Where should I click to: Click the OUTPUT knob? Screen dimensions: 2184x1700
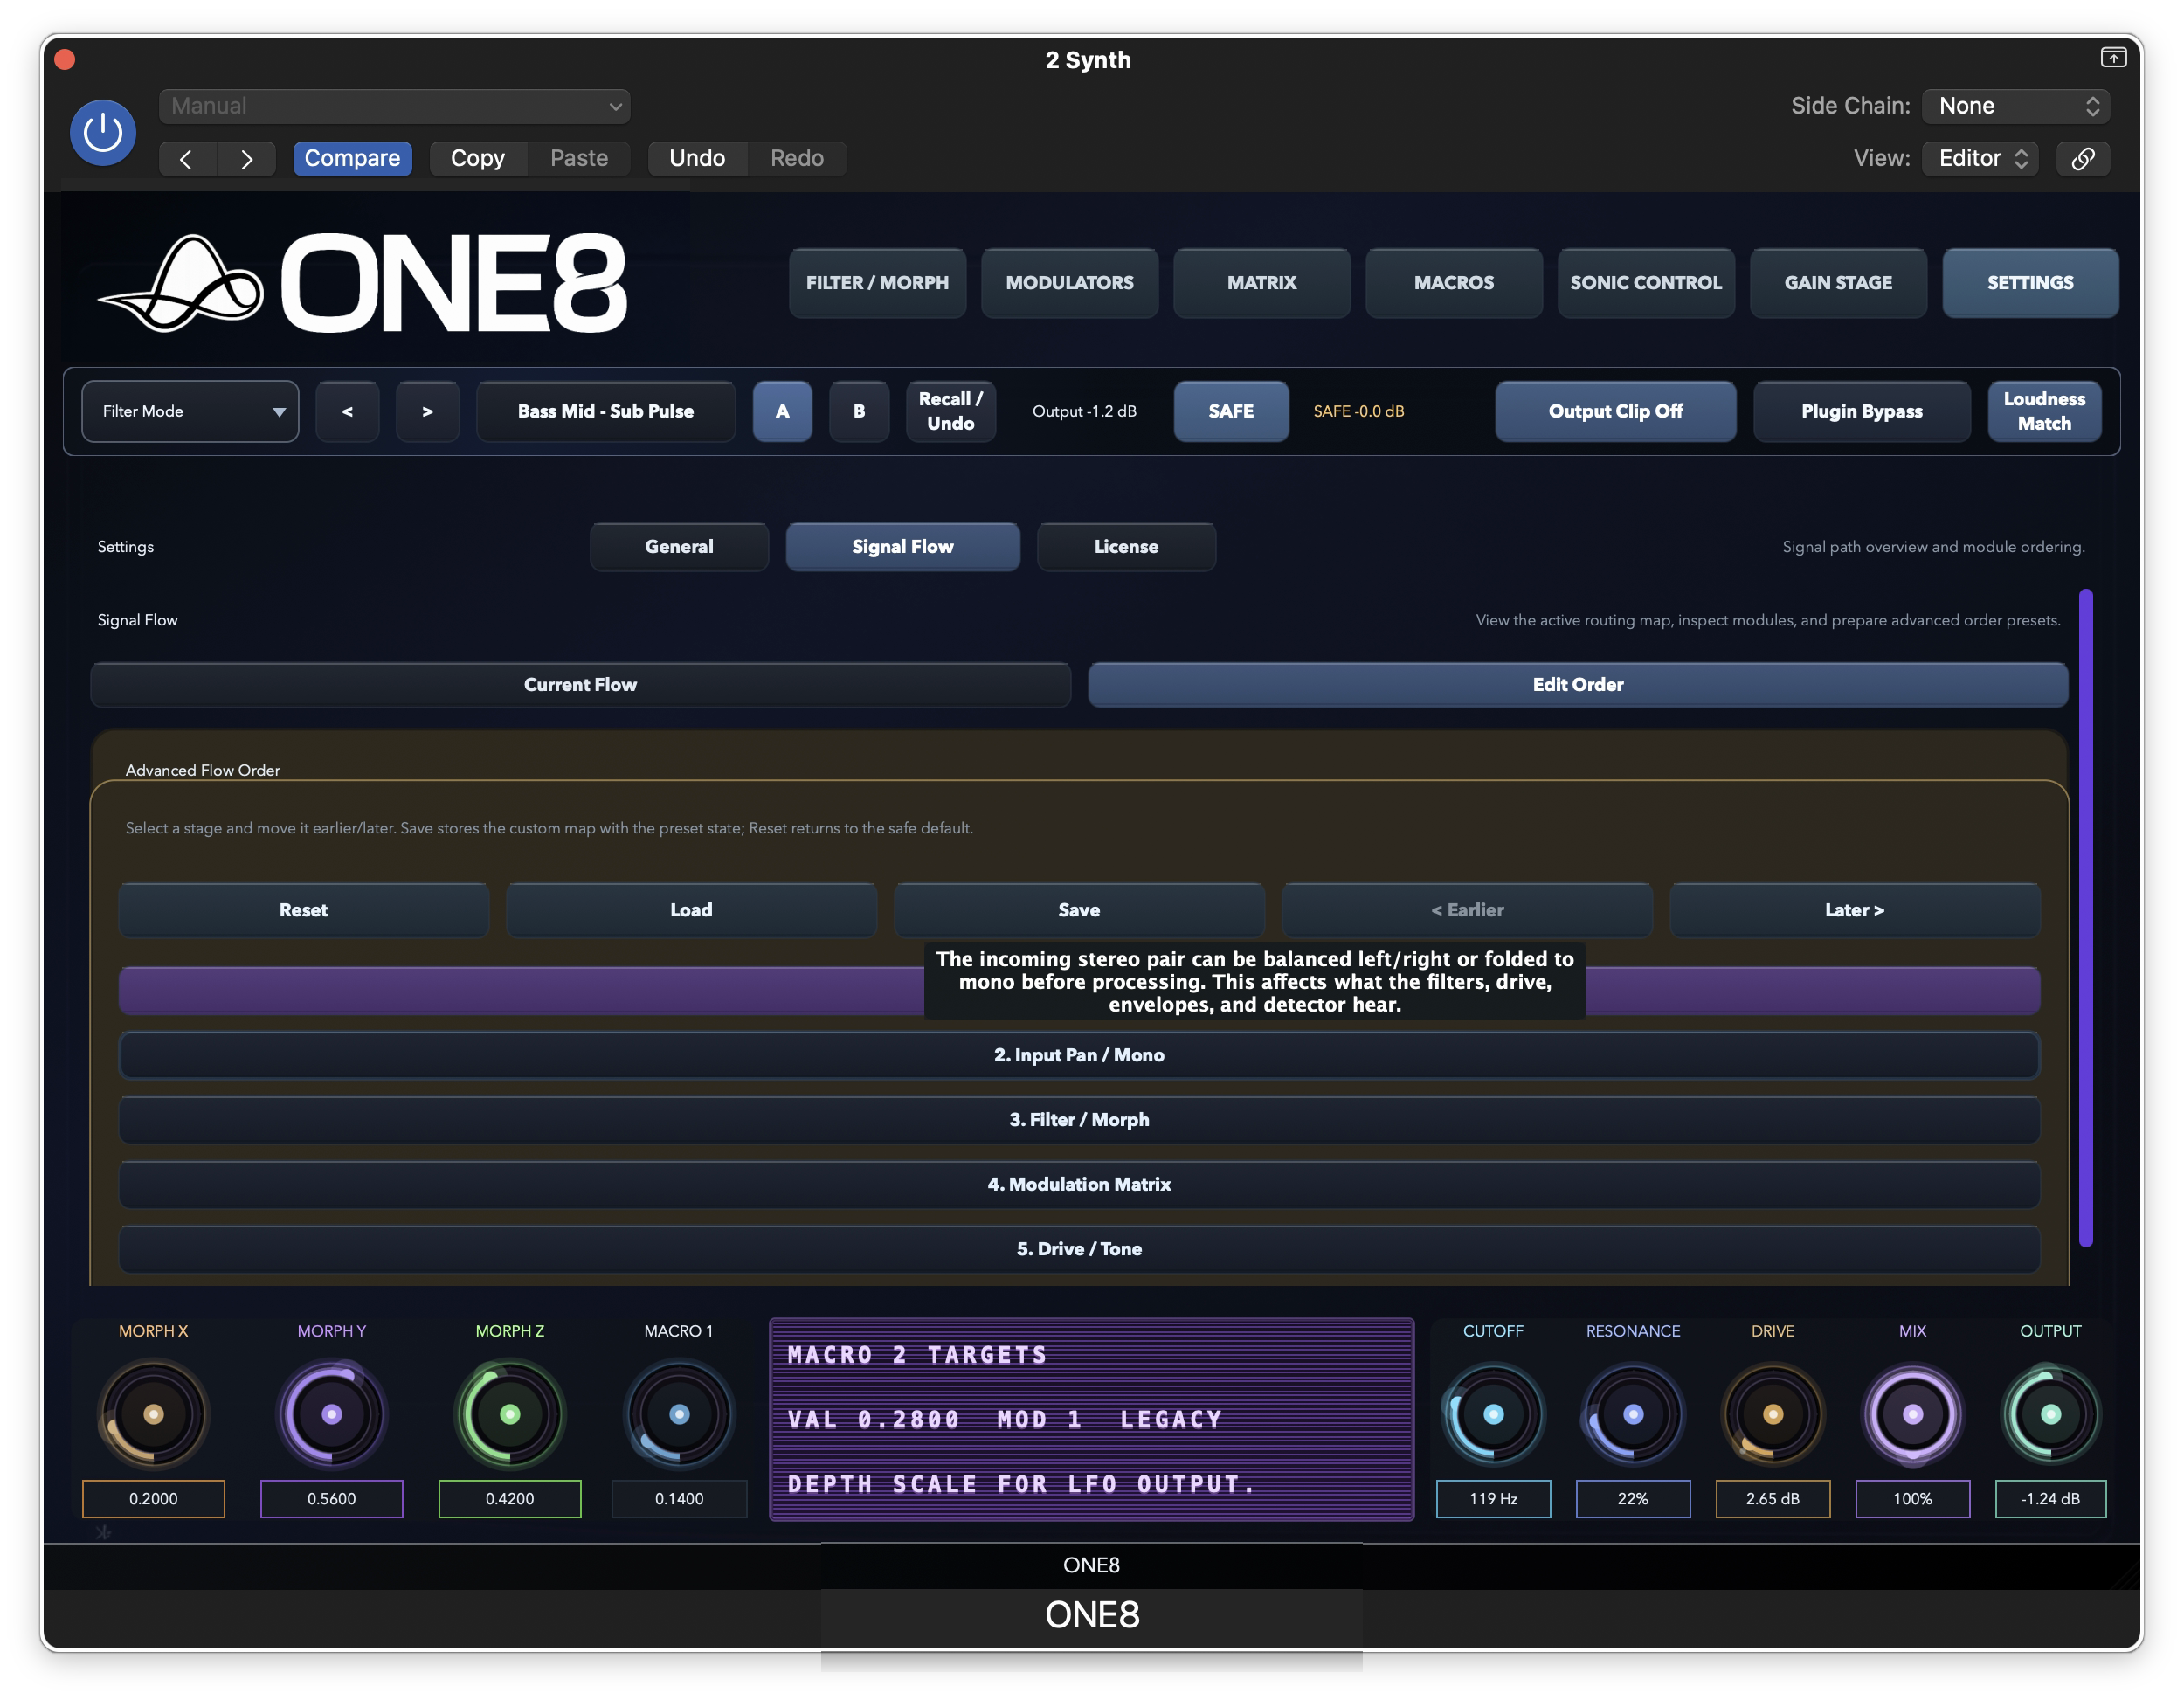pos(2050,1414)
